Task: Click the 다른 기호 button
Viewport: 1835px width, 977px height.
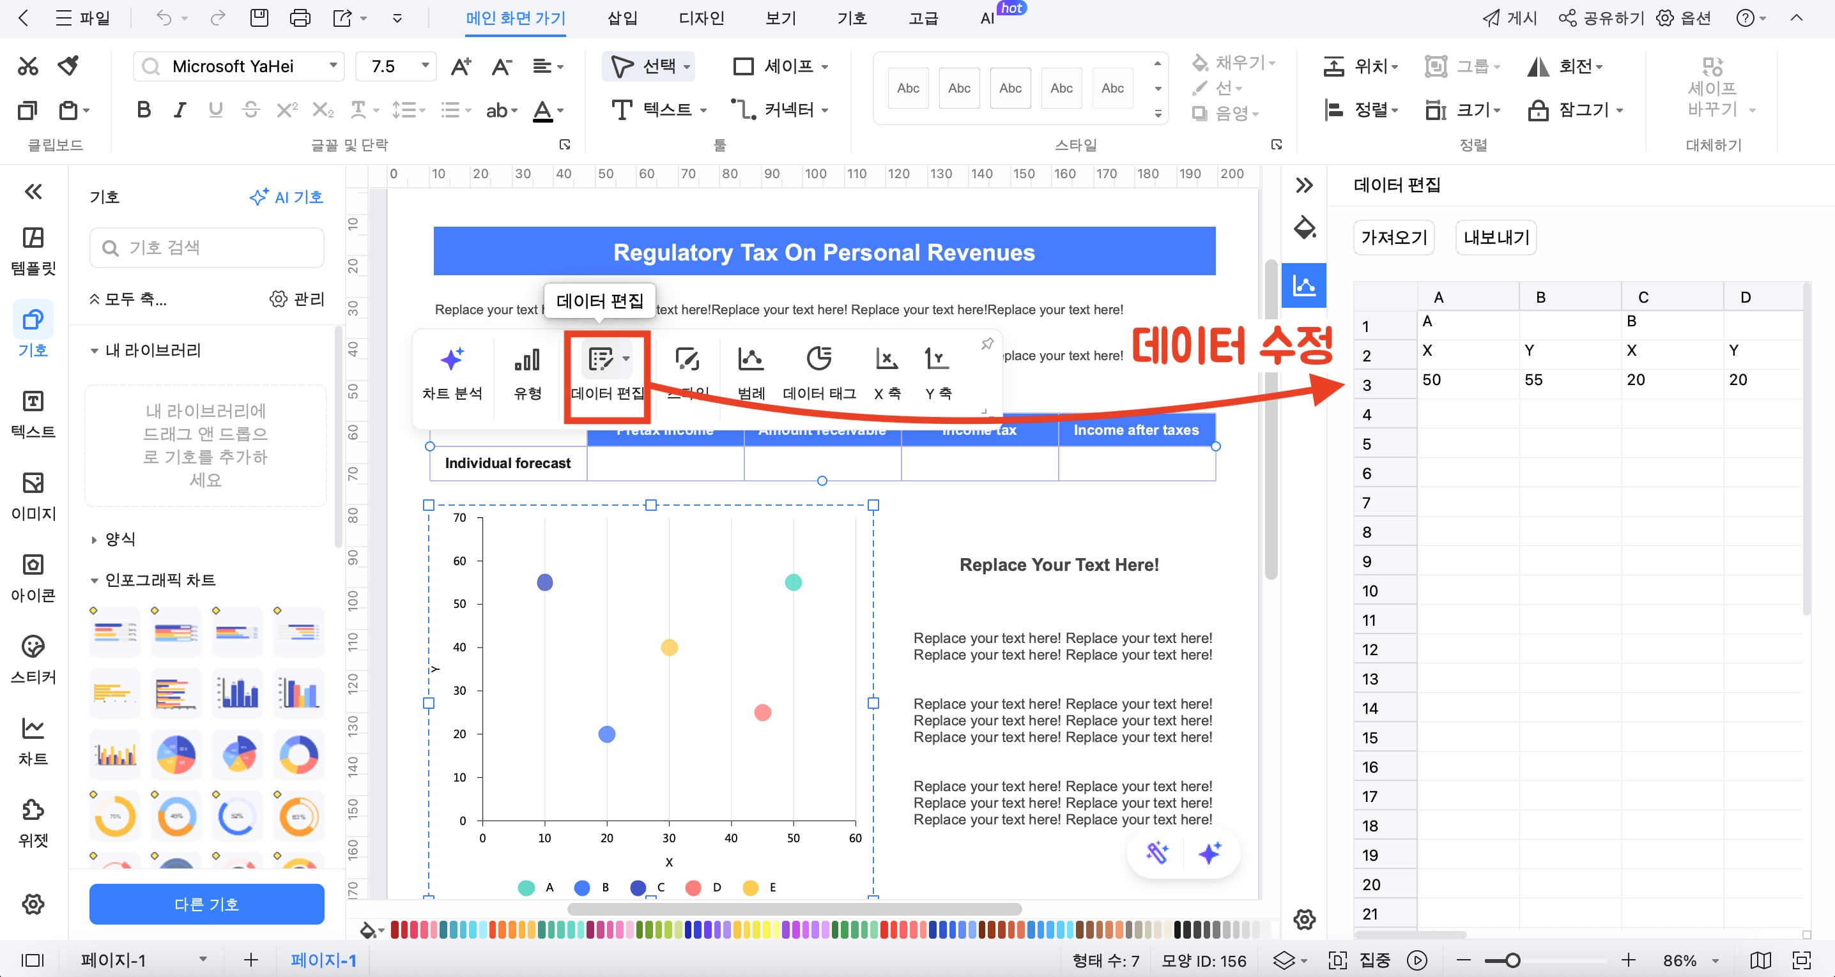Action: point(206,904)
